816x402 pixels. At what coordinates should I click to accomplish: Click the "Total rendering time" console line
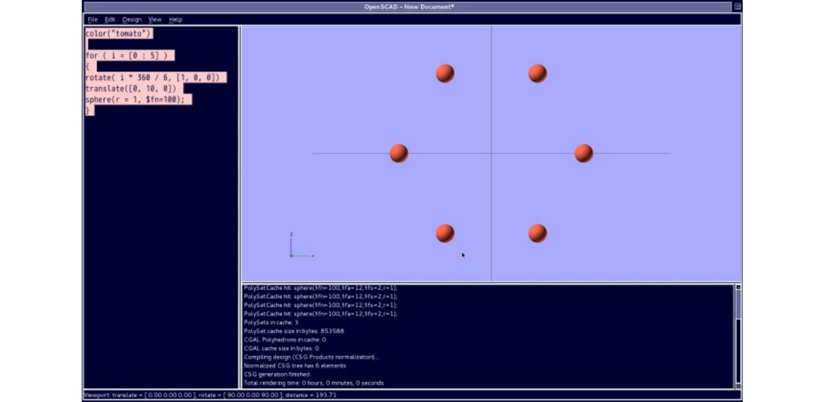(313, 384)
